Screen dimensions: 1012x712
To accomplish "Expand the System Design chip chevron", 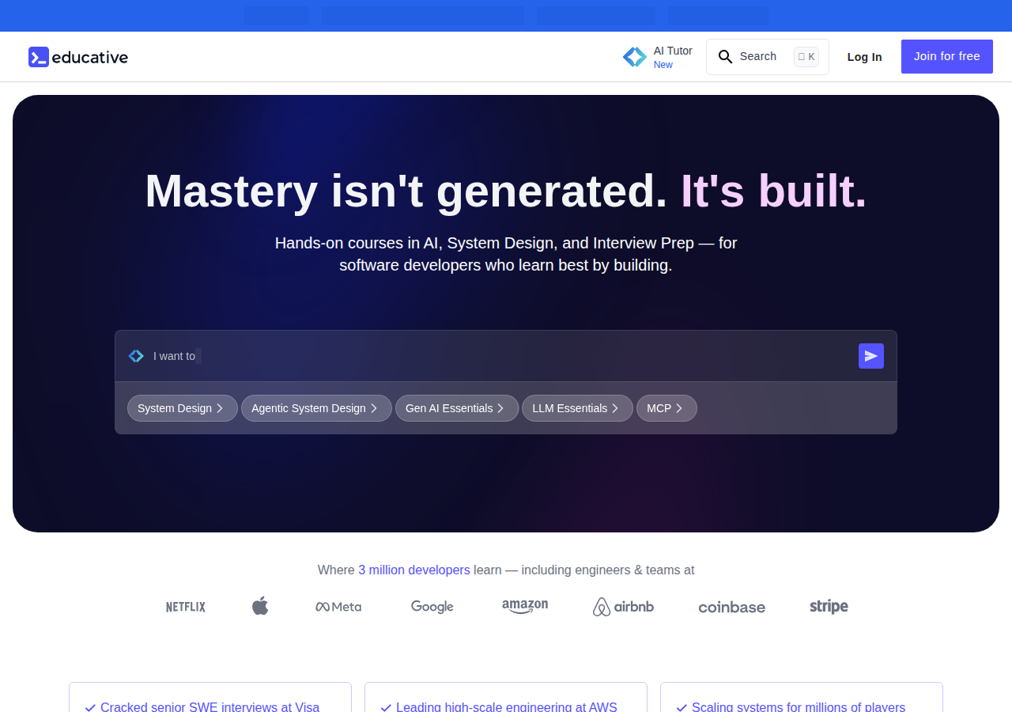I will (220, 408).
